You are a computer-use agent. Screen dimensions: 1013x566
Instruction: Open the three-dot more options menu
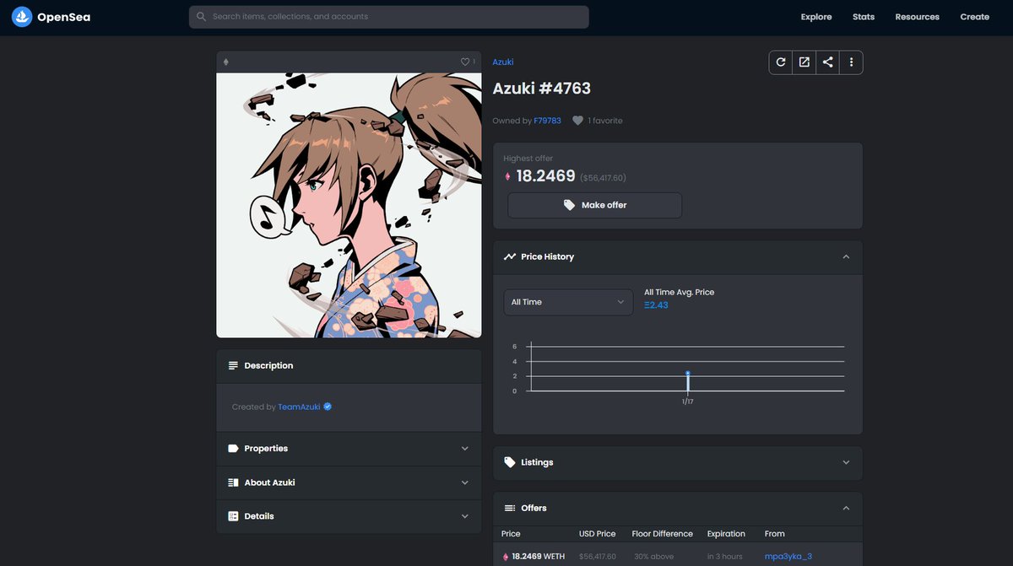(851, 62)
